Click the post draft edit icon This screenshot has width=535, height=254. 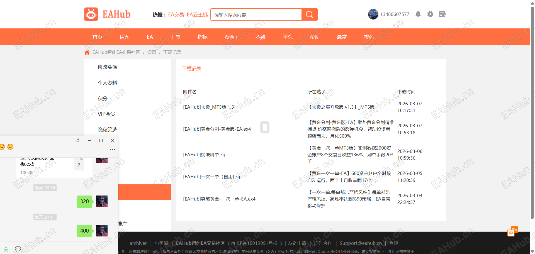coord(442,14)
